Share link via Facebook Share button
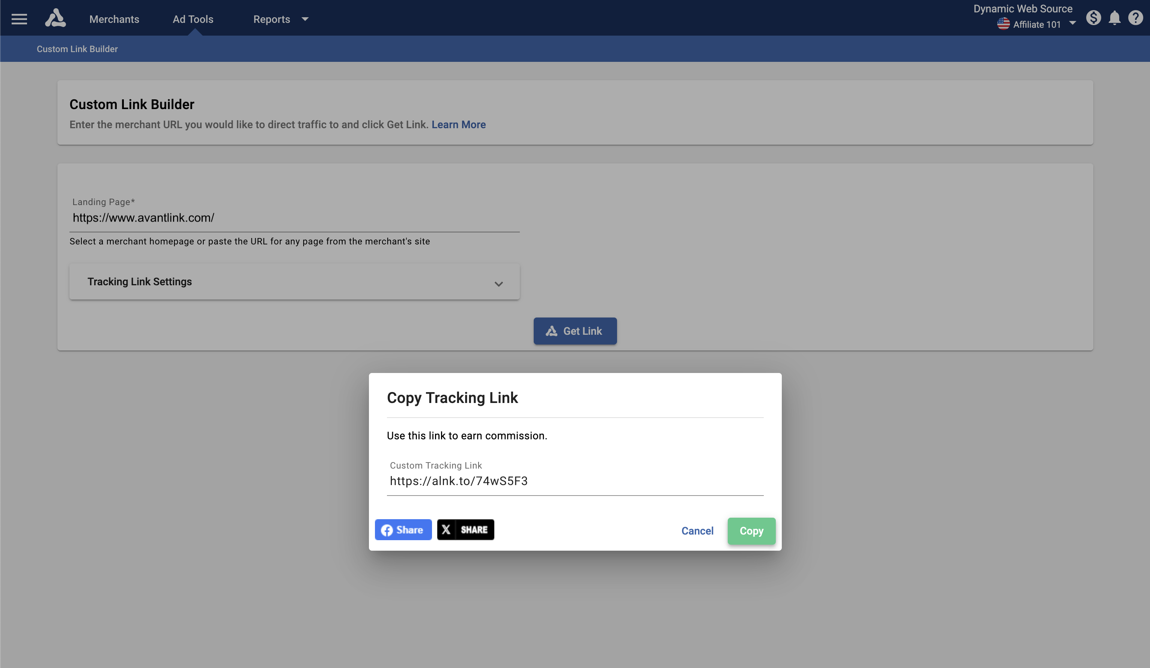 pos(403,529)
